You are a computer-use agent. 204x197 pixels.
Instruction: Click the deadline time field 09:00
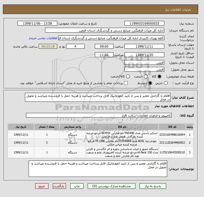104,46
